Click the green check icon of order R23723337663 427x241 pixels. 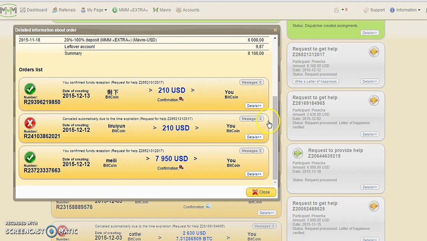(30, 157)
